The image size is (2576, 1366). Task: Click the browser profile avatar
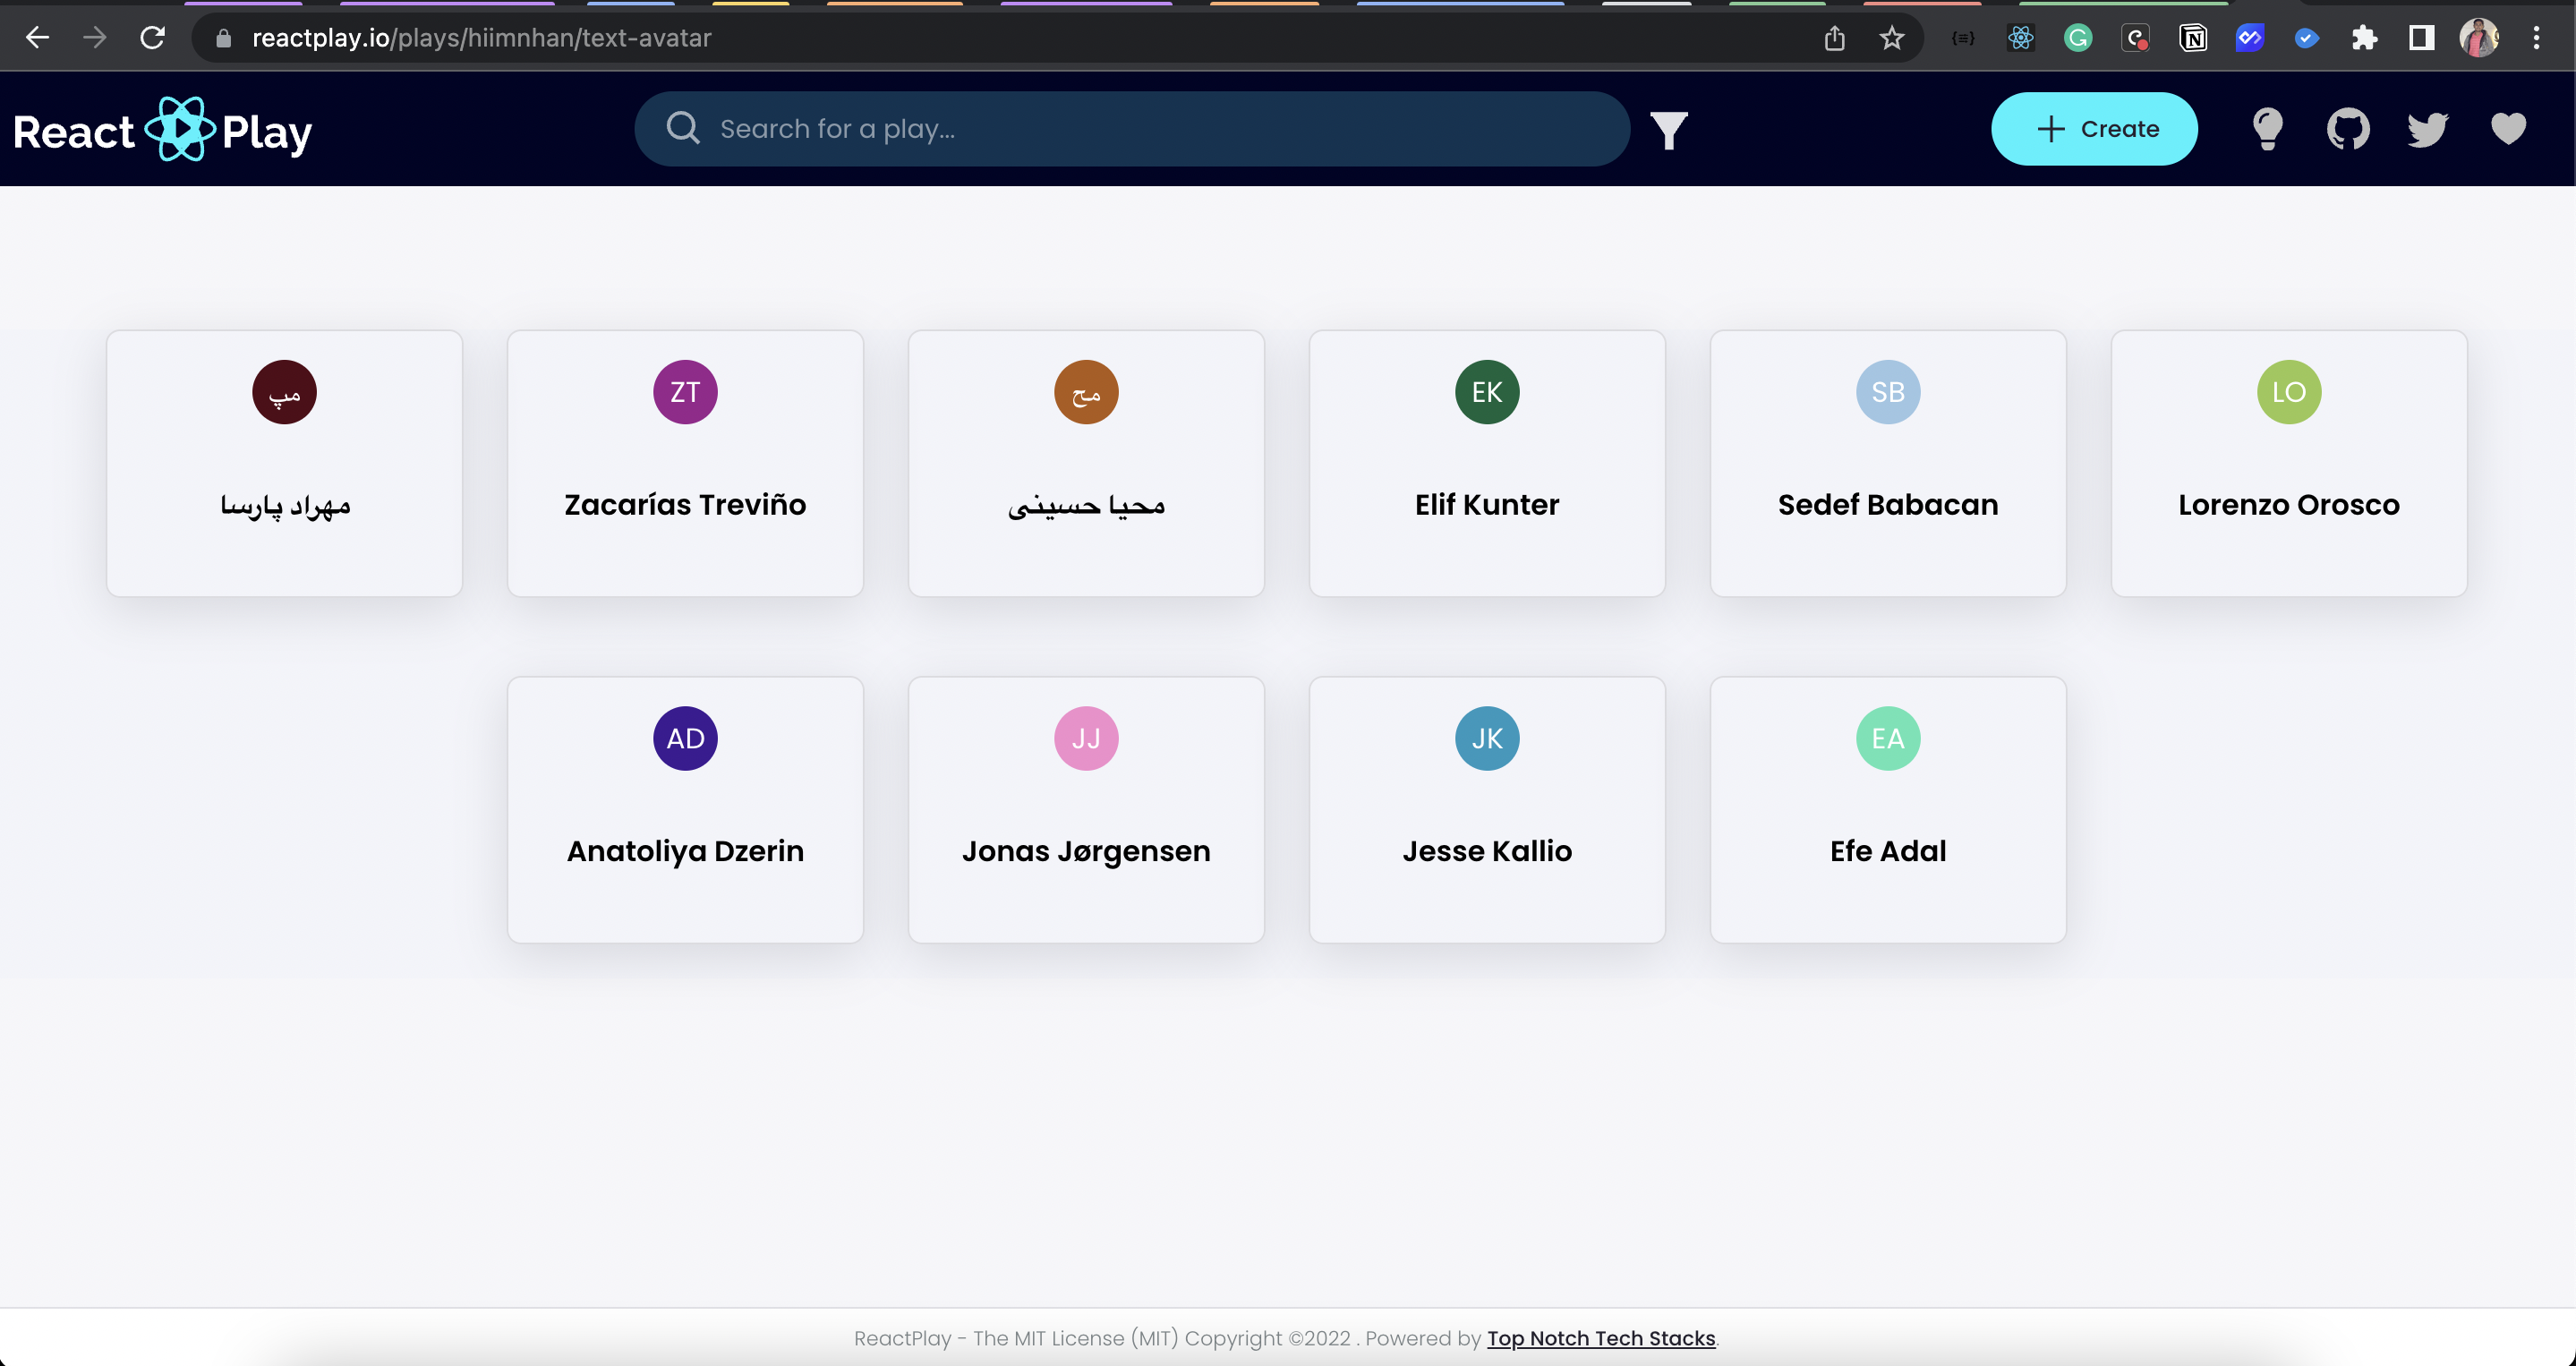[x=2478, y=37]
